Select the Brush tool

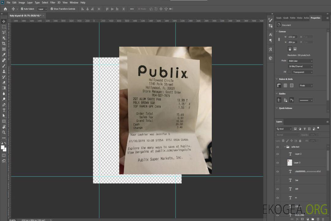pyautogui.click(x=4, y=66)
